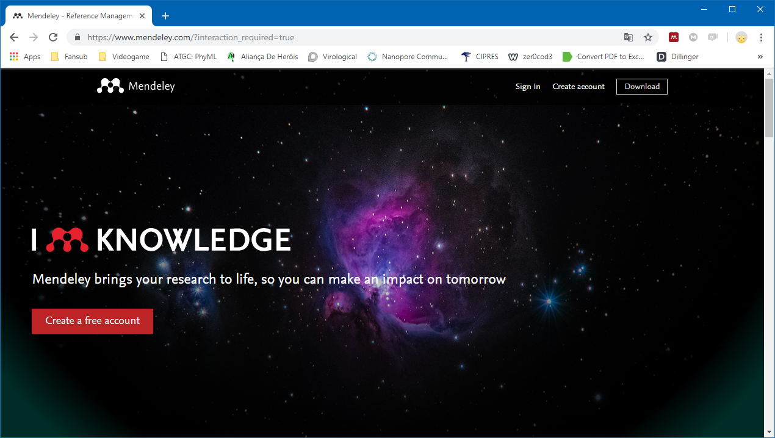Open the ATGC: PhyML bookmark
This screenshot has width=775, height=438.
coord(188,57)
